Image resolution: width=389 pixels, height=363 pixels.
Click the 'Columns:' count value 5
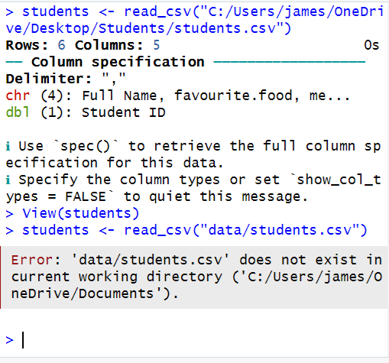(x=157, y=45)
